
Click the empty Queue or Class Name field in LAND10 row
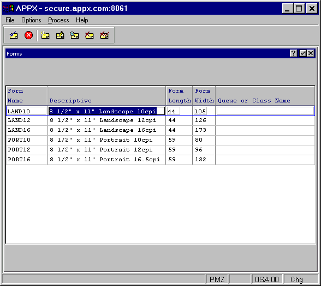tap(265, 111)
